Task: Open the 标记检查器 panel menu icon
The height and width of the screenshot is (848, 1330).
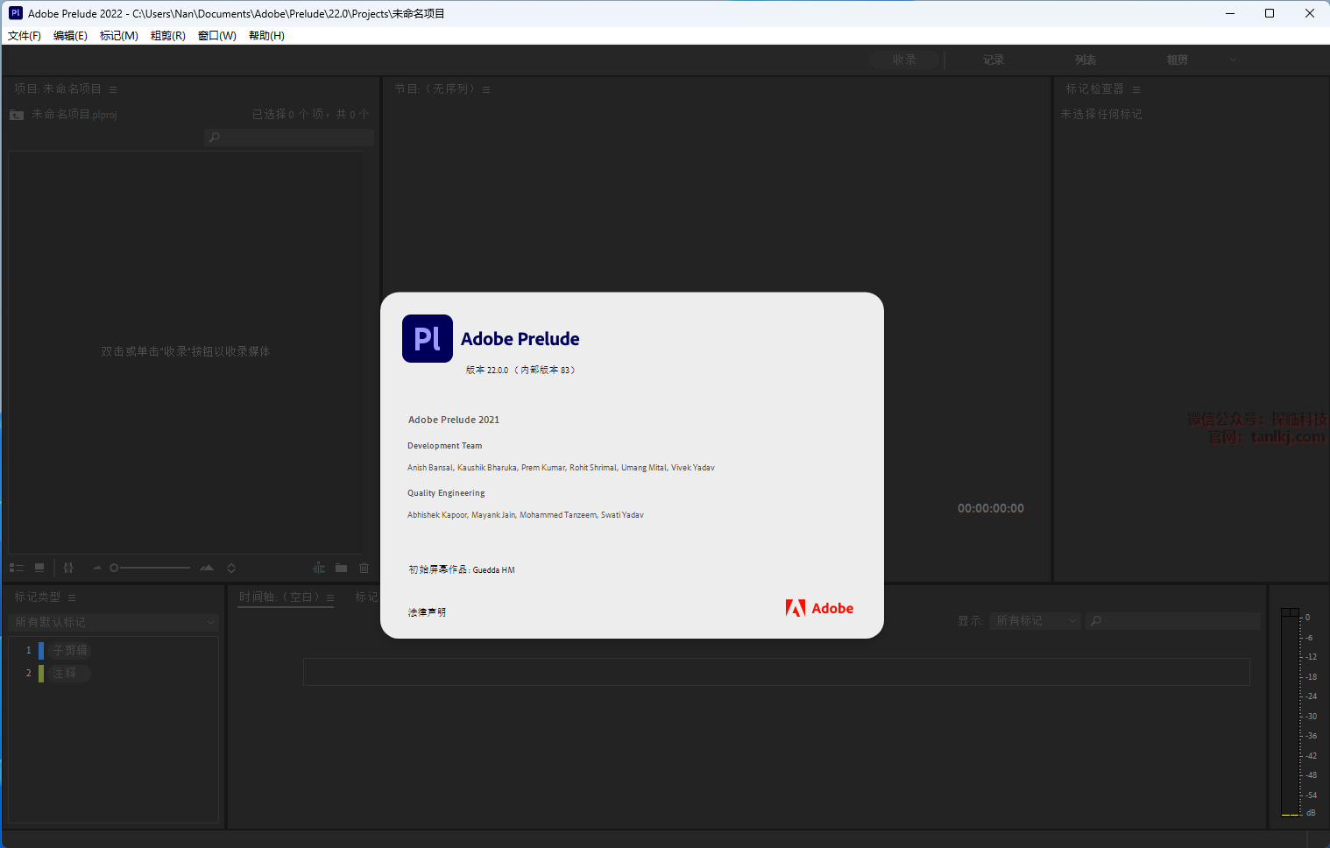Action: [1136, 89]
